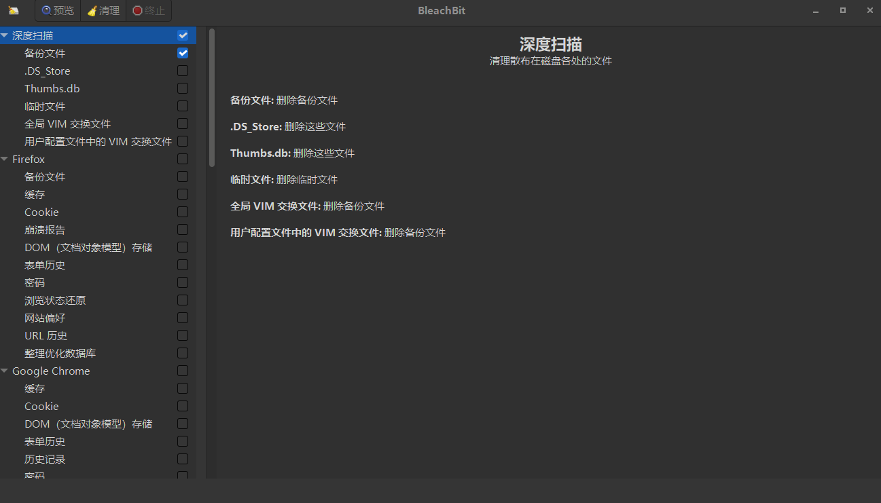The image size is (881, 503).
Task: Click the 终止 red stop button
Action: click(149, 11)
